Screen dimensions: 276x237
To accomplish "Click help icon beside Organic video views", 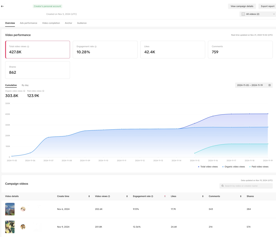I will click(x=24, y=91).
